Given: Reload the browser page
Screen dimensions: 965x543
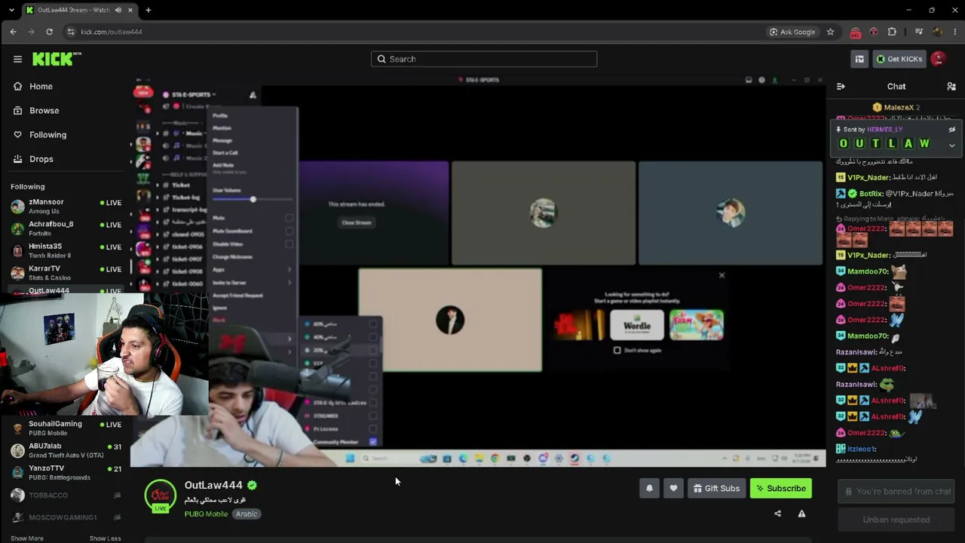Looking at the screenshot, I should [x=49, y=32].
